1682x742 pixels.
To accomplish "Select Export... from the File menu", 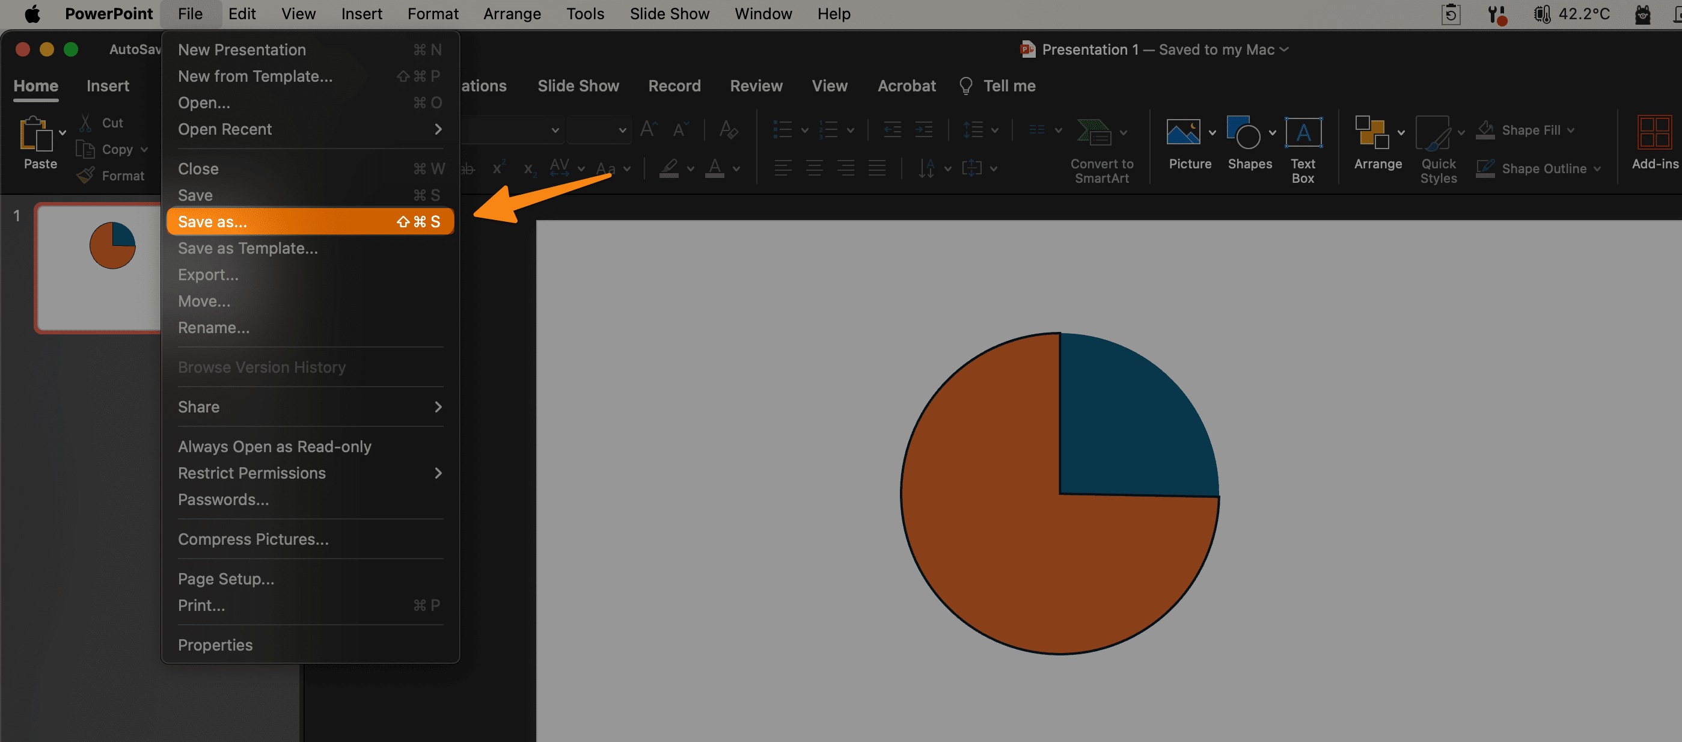I will 207,275.
